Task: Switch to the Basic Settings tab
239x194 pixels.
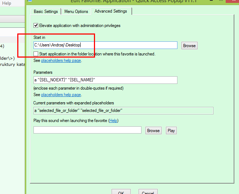Action: pos(46,12)
